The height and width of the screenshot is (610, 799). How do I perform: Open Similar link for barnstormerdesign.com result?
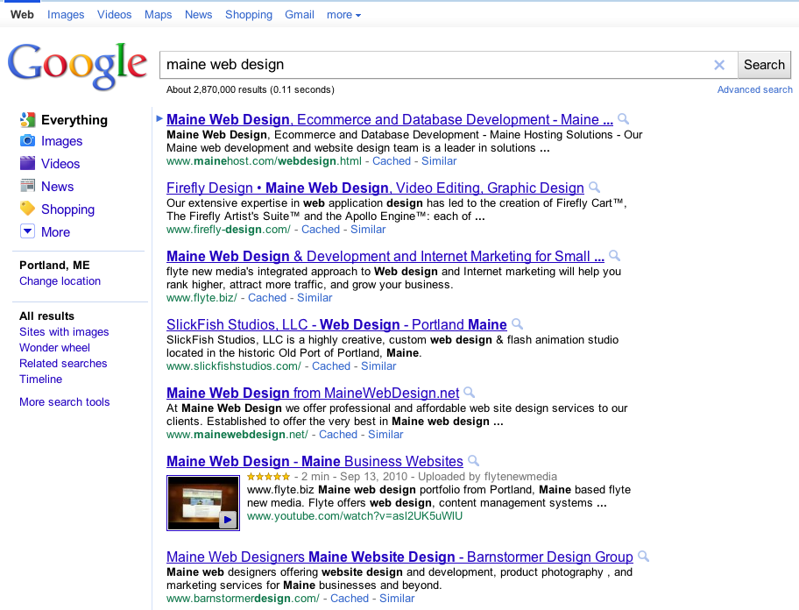click(397, 599)
